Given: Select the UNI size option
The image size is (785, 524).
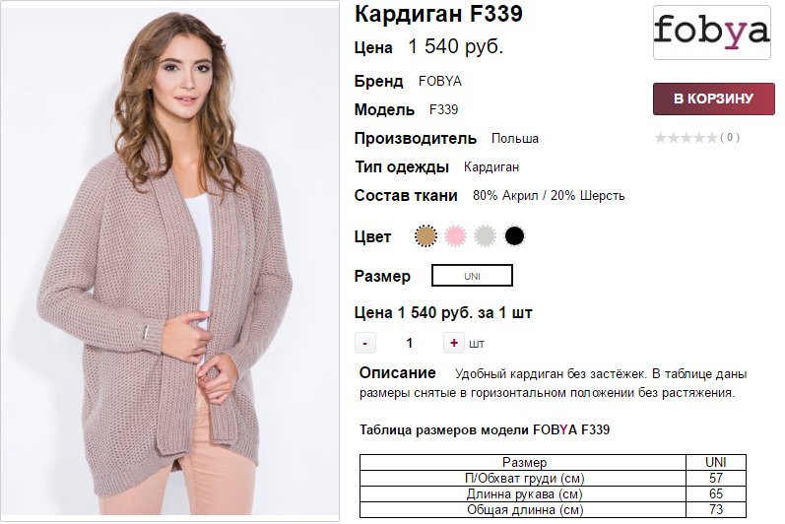Looking at the screenshot, I should click(472, 276).
